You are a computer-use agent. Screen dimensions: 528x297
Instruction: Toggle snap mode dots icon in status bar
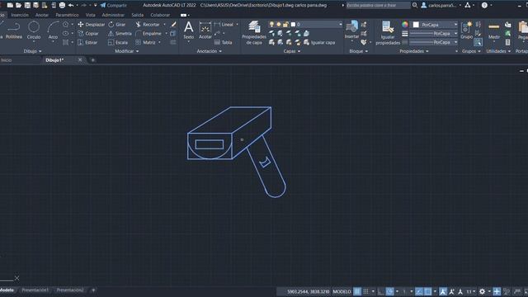pos(365,291)
